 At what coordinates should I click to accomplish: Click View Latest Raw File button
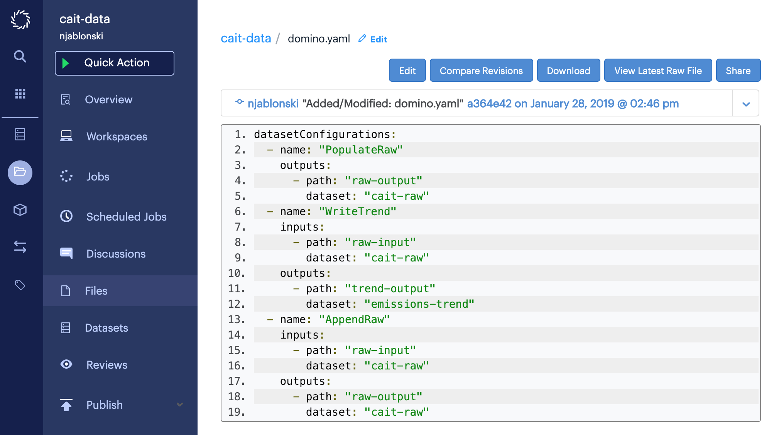tap(658, 70)
